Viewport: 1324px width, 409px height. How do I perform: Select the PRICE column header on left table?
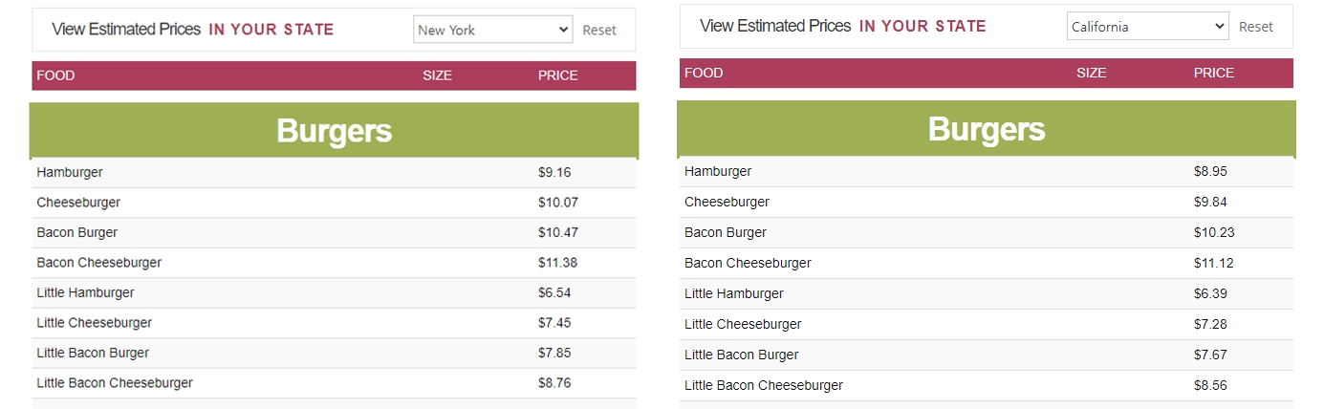(557, 75)
